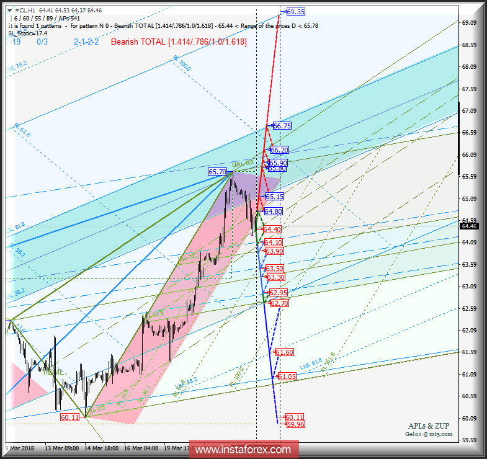Select the 64.80 price label

pos(273,212)
